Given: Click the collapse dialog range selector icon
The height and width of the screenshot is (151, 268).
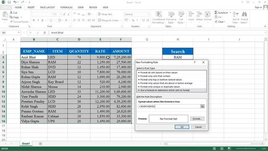Looking at the screenshot, I should (202, 106).
